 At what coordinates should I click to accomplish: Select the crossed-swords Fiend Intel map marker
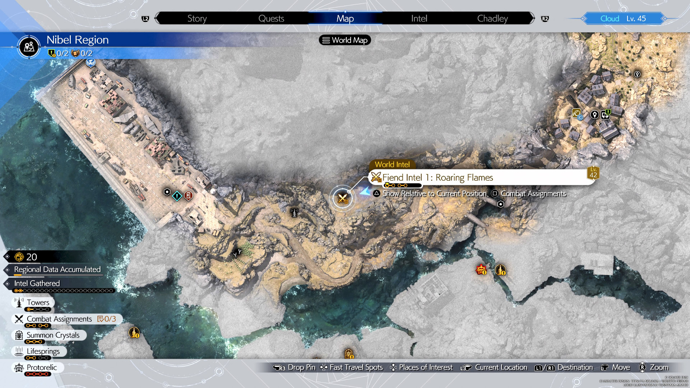click(342, 198)
